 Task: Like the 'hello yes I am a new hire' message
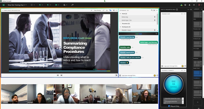(143, 57)
